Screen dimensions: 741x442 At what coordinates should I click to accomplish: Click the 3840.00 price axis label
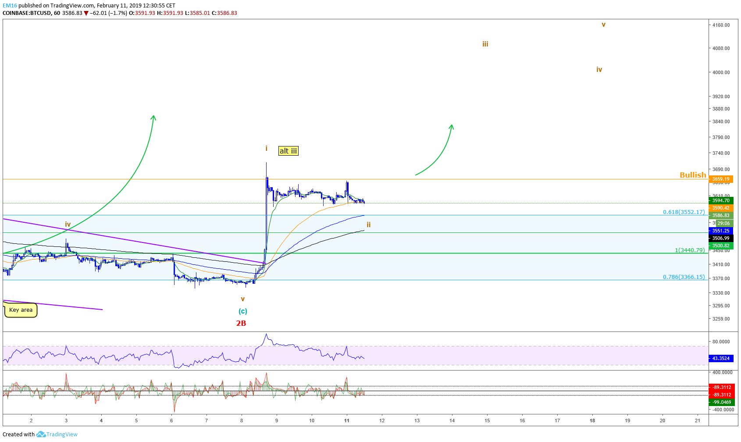pyautogui.click(x=721, y=121)
